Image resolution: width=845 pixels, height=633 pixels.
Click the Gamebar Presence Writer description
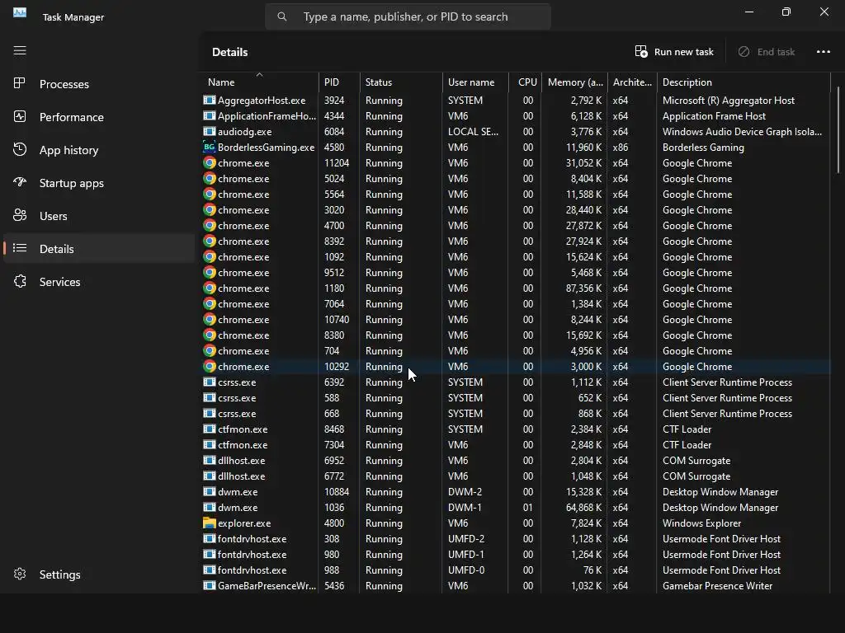click(x=717, y=585)
